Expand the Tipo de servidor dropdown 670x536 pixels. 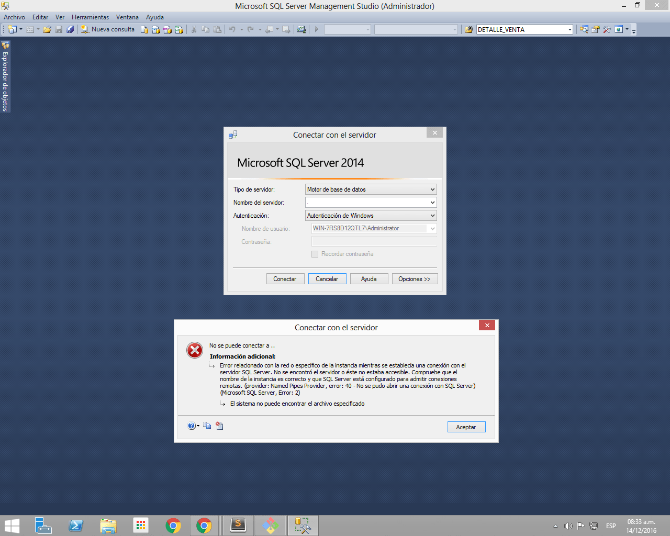pyautogui.click(x=432, y=189)
